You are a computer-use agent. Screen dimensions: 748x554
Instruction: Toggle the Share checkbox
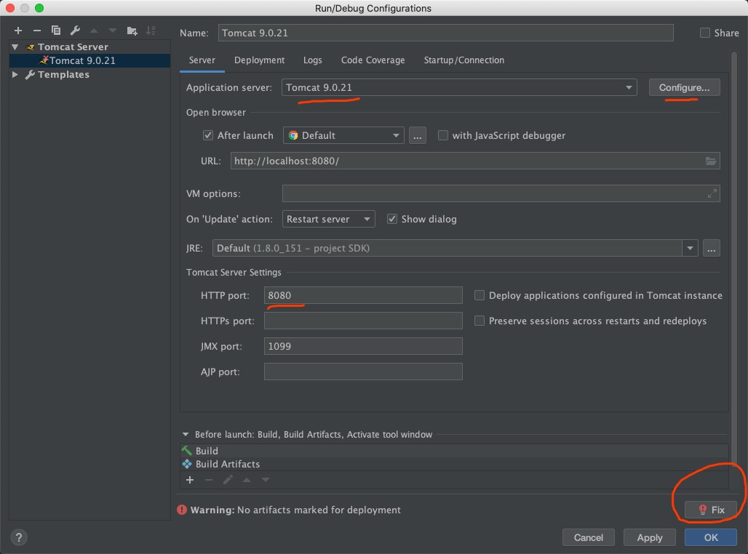[x=704, y=33]
